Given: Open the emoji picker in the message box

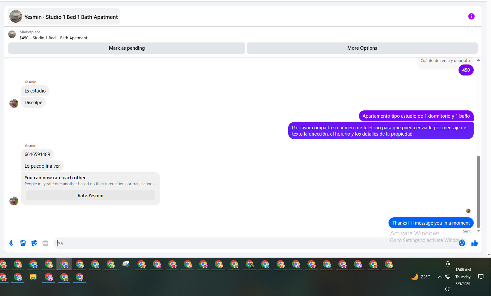Looking at the screenshot, I should (x=462, y=243).
